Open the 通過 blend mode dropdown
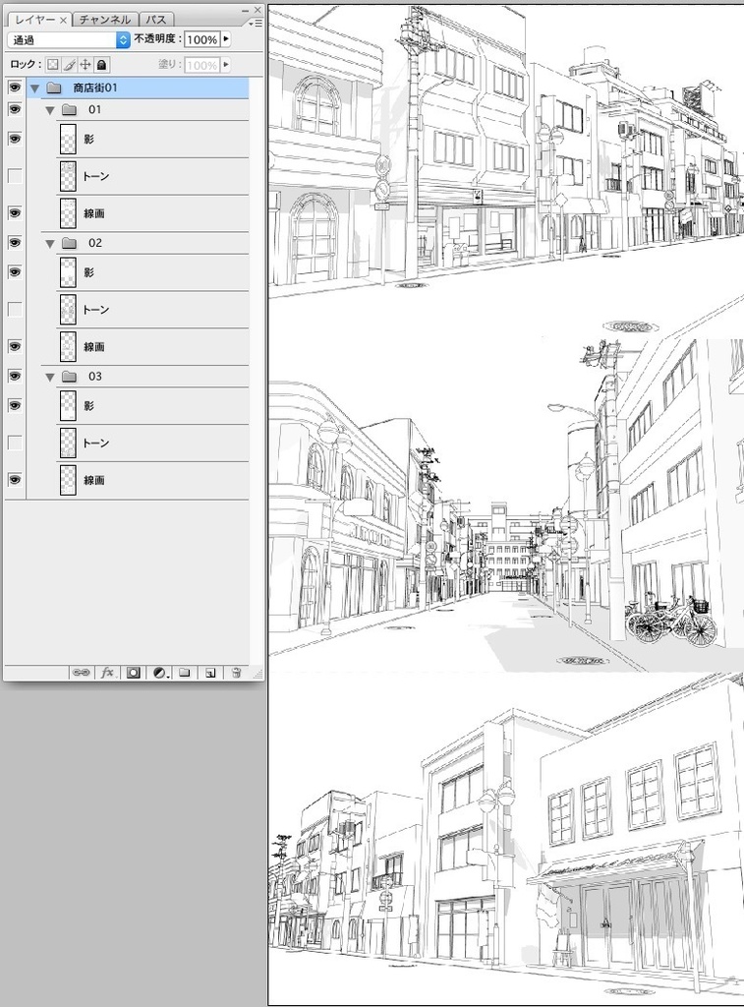Viewport: 744px width, 1007px height. [x=69, y=39]
